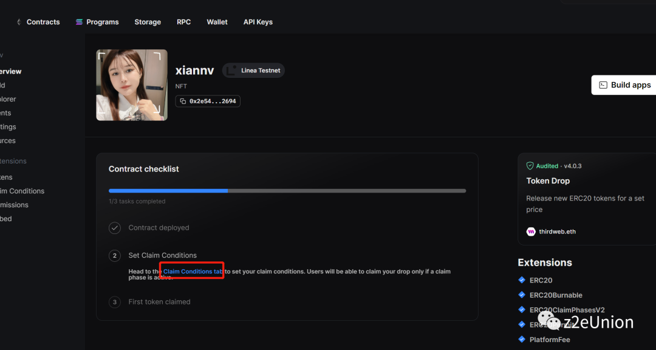The height and width of the screenshot is (350, 656).
Task: Open API Keys in the top navigation
Action: coord(258,22)
